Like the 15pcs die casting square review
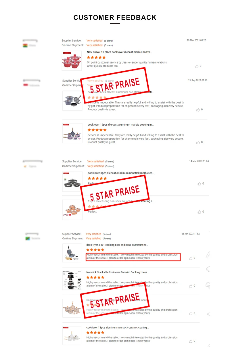 click(x=199, y=212)
